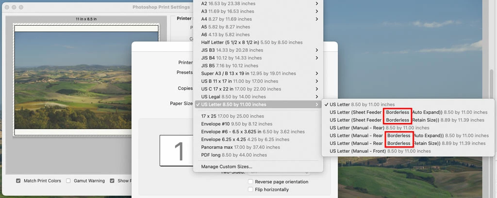Click the page 1 layout preview box
This screenshot has width=497, height=198.
pyautogui.click(x=176, y=151)
